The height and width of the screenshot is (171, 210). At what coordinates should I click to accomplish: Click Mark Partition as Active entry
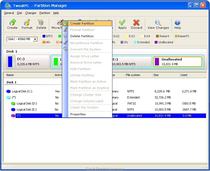pos(87,82)
